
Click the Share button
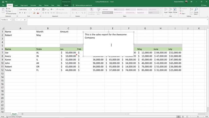click(x=204, y=5)
